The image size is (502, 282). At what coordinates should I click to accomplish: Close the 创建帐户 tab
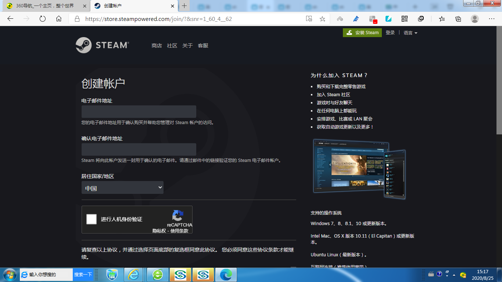coord(172,6)
